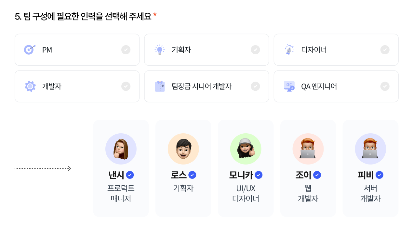The width and height of the screenshot is (413, 239).
Task: Enable the 디자이너 selection checkmark
Action: pos(385,50)
